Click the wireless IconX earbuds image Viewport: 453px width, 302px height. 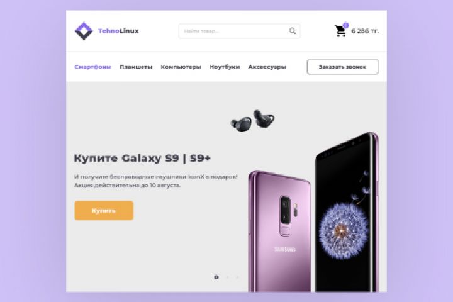tap(252, 121)
